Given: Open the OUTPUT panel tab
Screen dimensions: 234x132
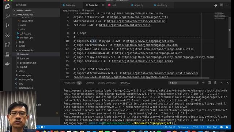Looking at the screenshot, I should pos(90,83).
